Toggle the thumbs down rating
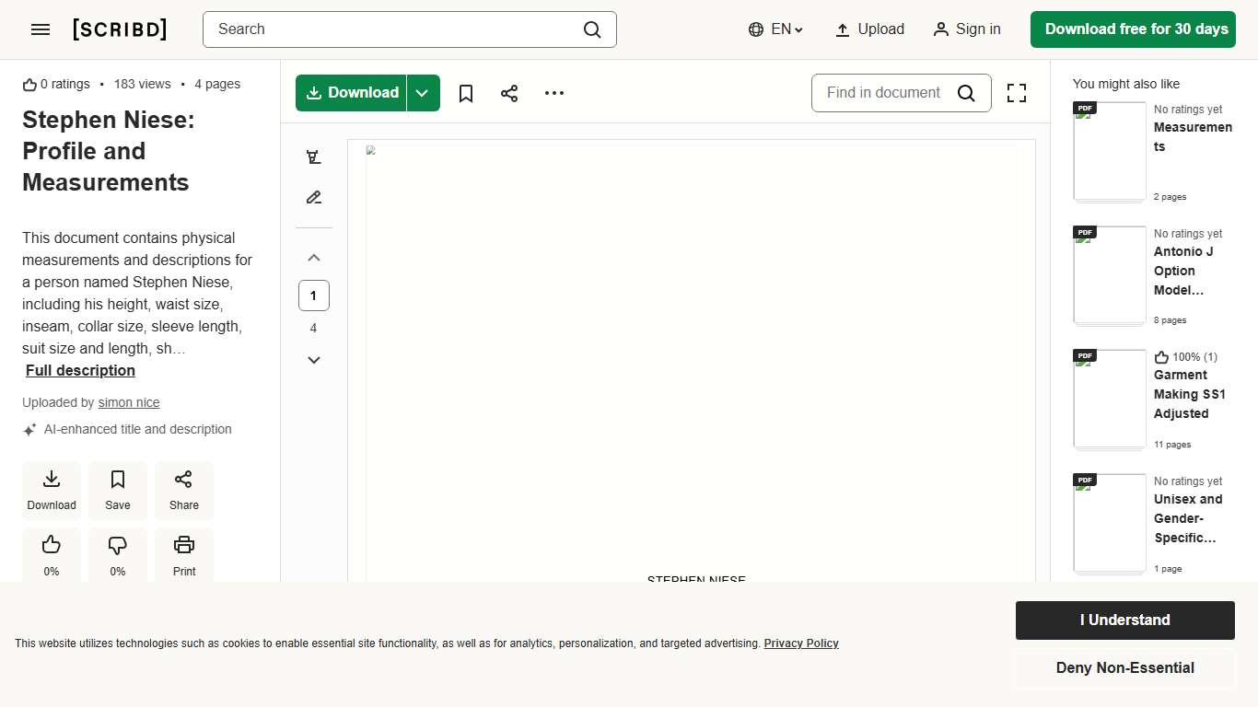Image resolution: width=1258 pixels, height=707 pixels. (x=118, y=555)
